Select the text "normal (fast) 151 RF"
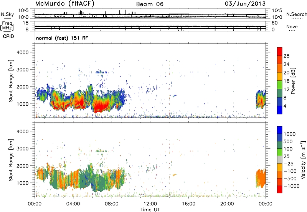 point(62,38)
